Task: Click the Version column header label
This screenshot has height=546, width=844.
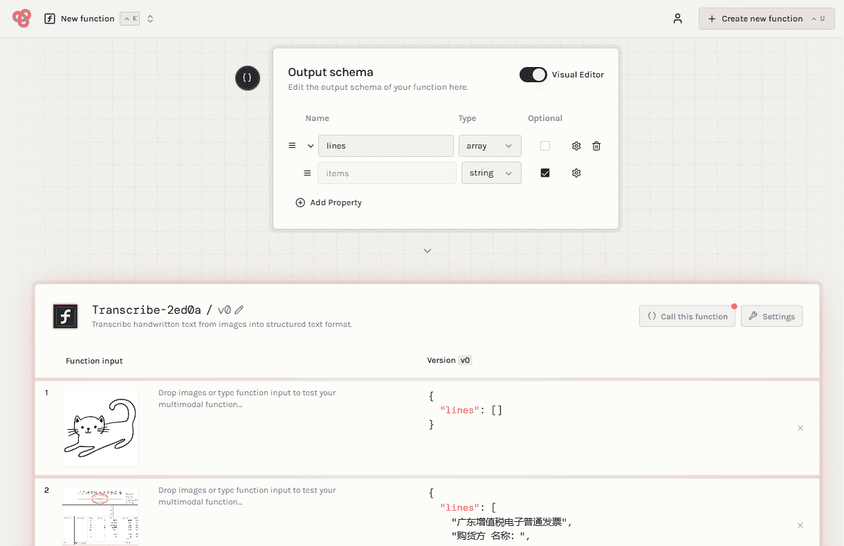Action: (x=441, y=360)
